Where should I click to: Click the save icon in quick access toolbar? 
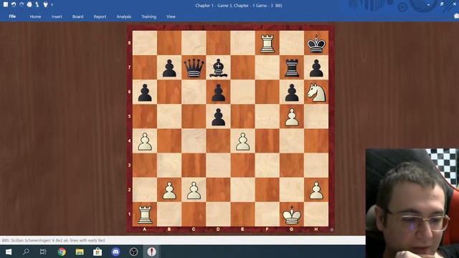coord(6,4)
